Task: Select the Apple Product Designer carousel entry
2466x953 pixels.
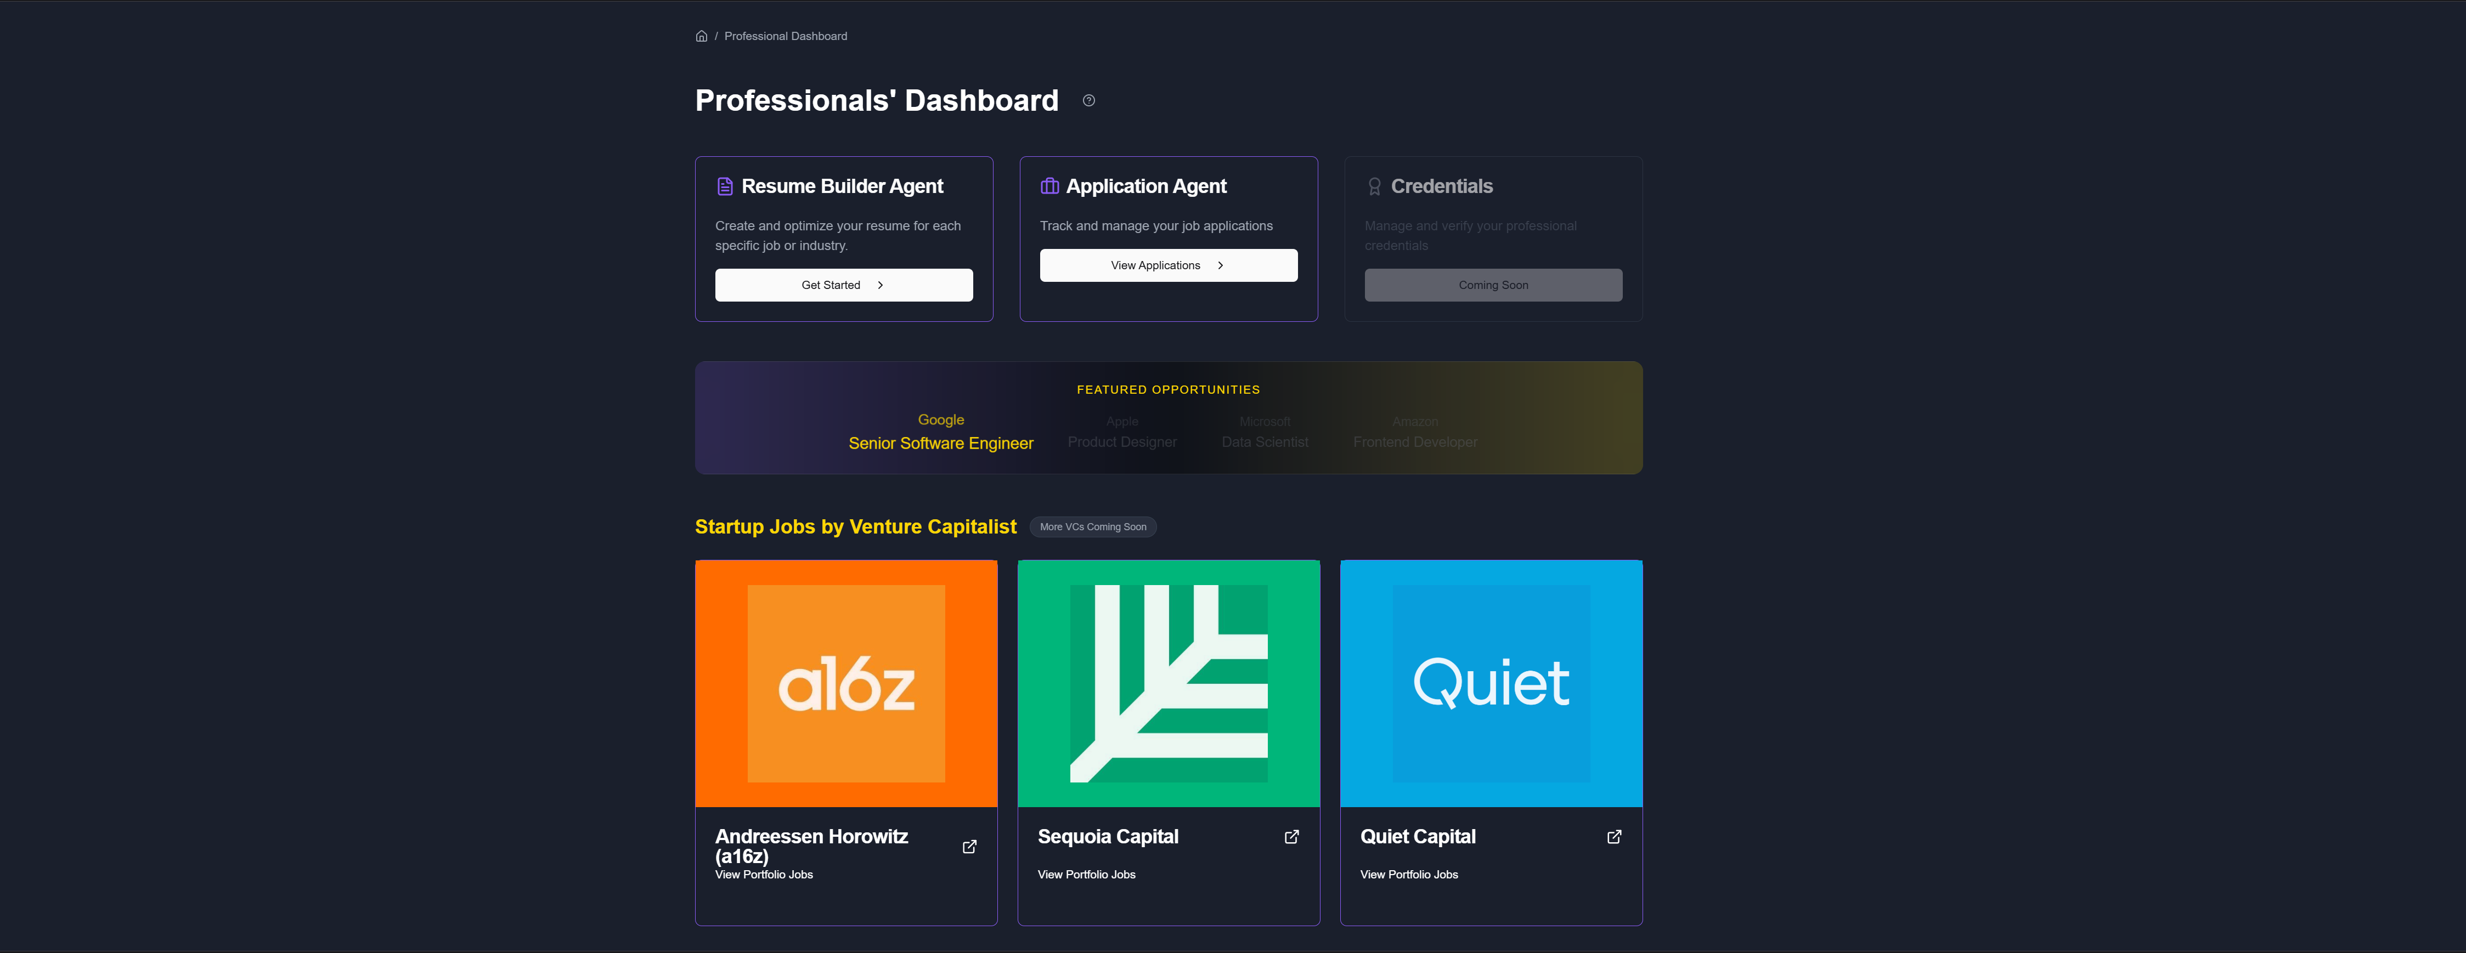Action: coord(1121,432)
